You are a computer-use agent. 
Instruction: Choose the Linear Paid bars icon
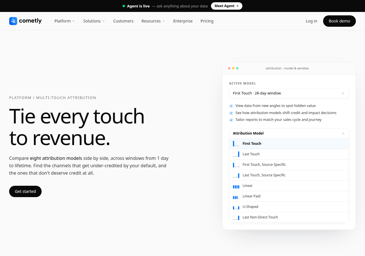(x=236, y=197)
